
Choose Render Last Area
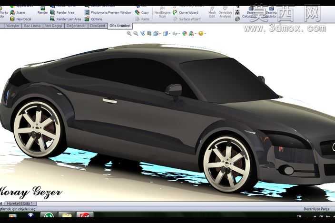(66, 19)
